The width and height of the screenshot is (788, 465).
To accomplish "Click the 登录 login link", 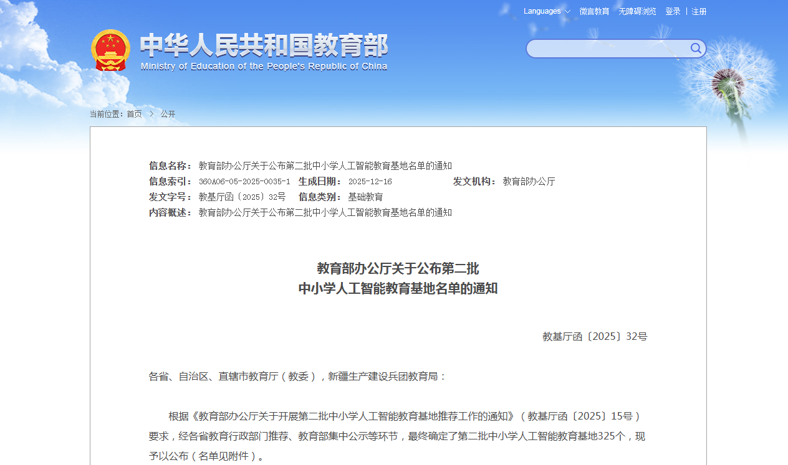I will [x=673, y=11].
